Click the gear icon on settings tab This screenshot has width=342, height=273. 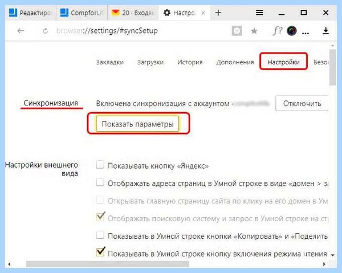pyautogui.click(x=167, y=13)
